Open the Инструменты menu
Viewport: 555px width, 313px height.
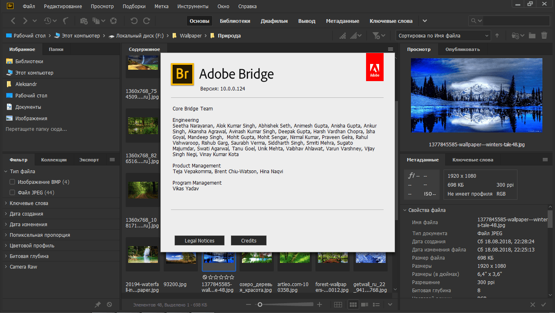click(x=193, y=7)
